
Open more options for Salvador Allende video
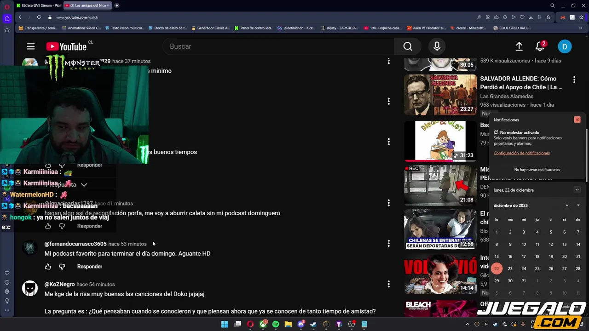(x=574, y=80)
